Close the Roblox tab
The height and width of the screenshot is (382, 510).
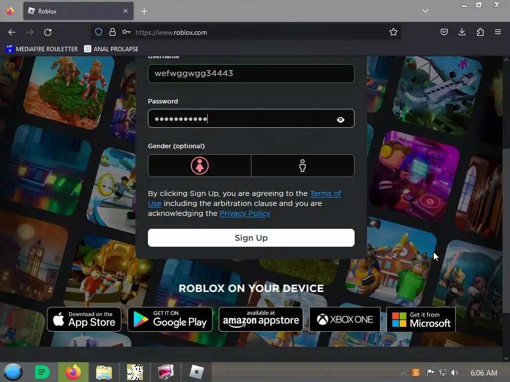[x=126, y=11]
